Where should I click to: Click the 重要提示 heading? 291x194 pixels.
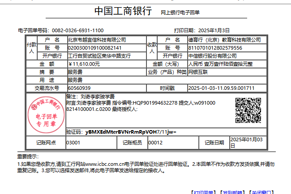28,156
